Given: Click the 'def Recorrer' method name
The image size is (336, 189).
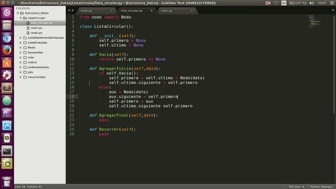Looking at the screenshot, I should click(x=109, y=130).
